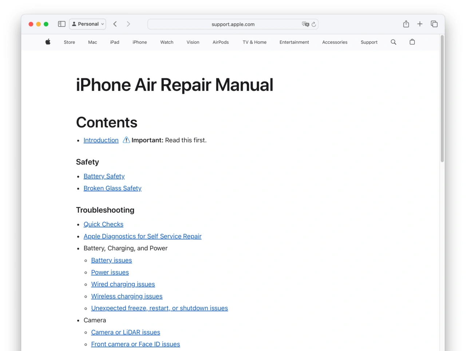The image size is (466, 351).
Task: Open the Introduction link
Action: 101,140
